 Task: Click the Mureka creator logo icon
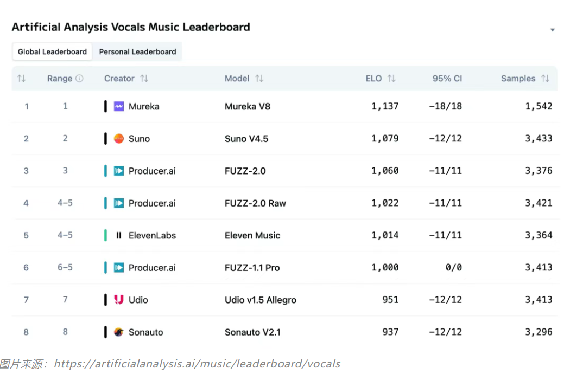(x=119, y=106)
